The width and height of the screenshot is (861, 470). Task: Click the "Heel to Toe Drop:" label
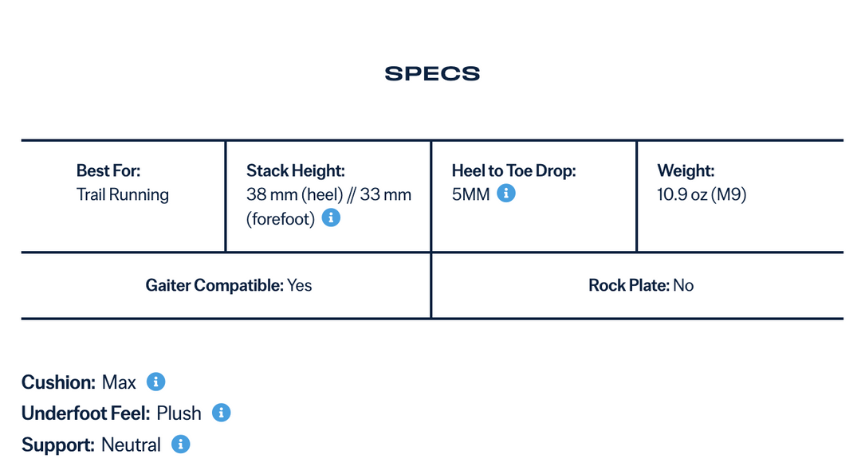pos(513,170)
